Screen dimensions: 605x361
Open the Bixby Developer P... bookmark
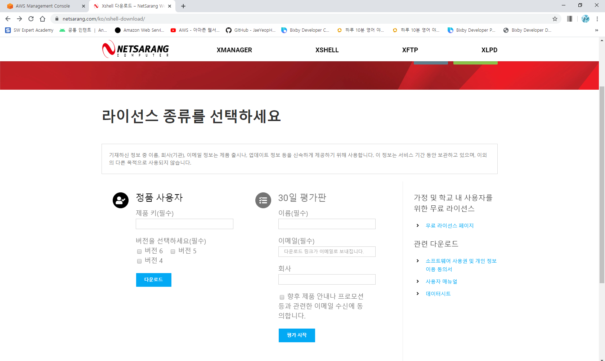472,30
